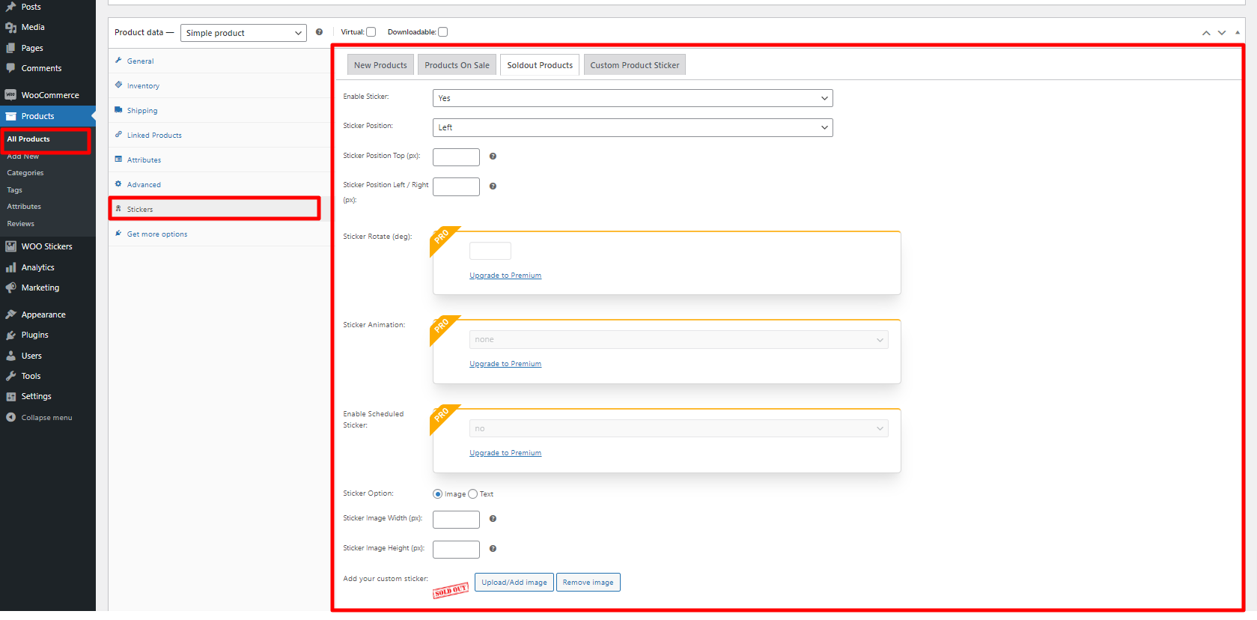This screenshot has width=1257, height=620.
Task: Switch to Products On Sale tab
Action: tap(457, 65)
